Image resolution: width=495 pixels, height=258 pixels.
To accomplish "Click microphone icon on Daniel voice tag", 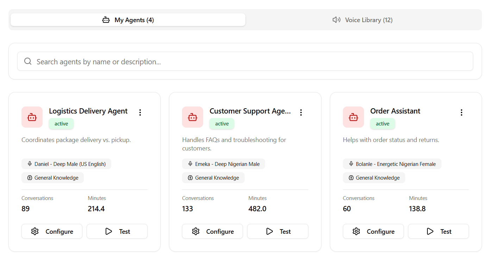I will (30, 164).
